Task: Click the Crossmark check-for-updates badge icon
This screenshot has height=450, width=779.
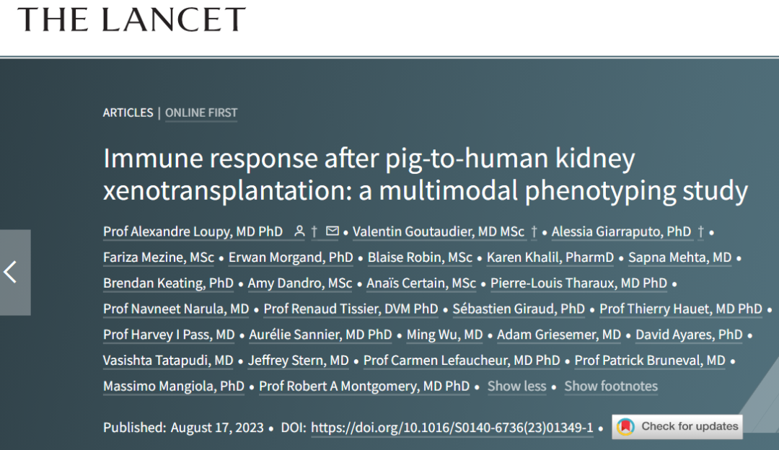Action: (x=625, y=426)
